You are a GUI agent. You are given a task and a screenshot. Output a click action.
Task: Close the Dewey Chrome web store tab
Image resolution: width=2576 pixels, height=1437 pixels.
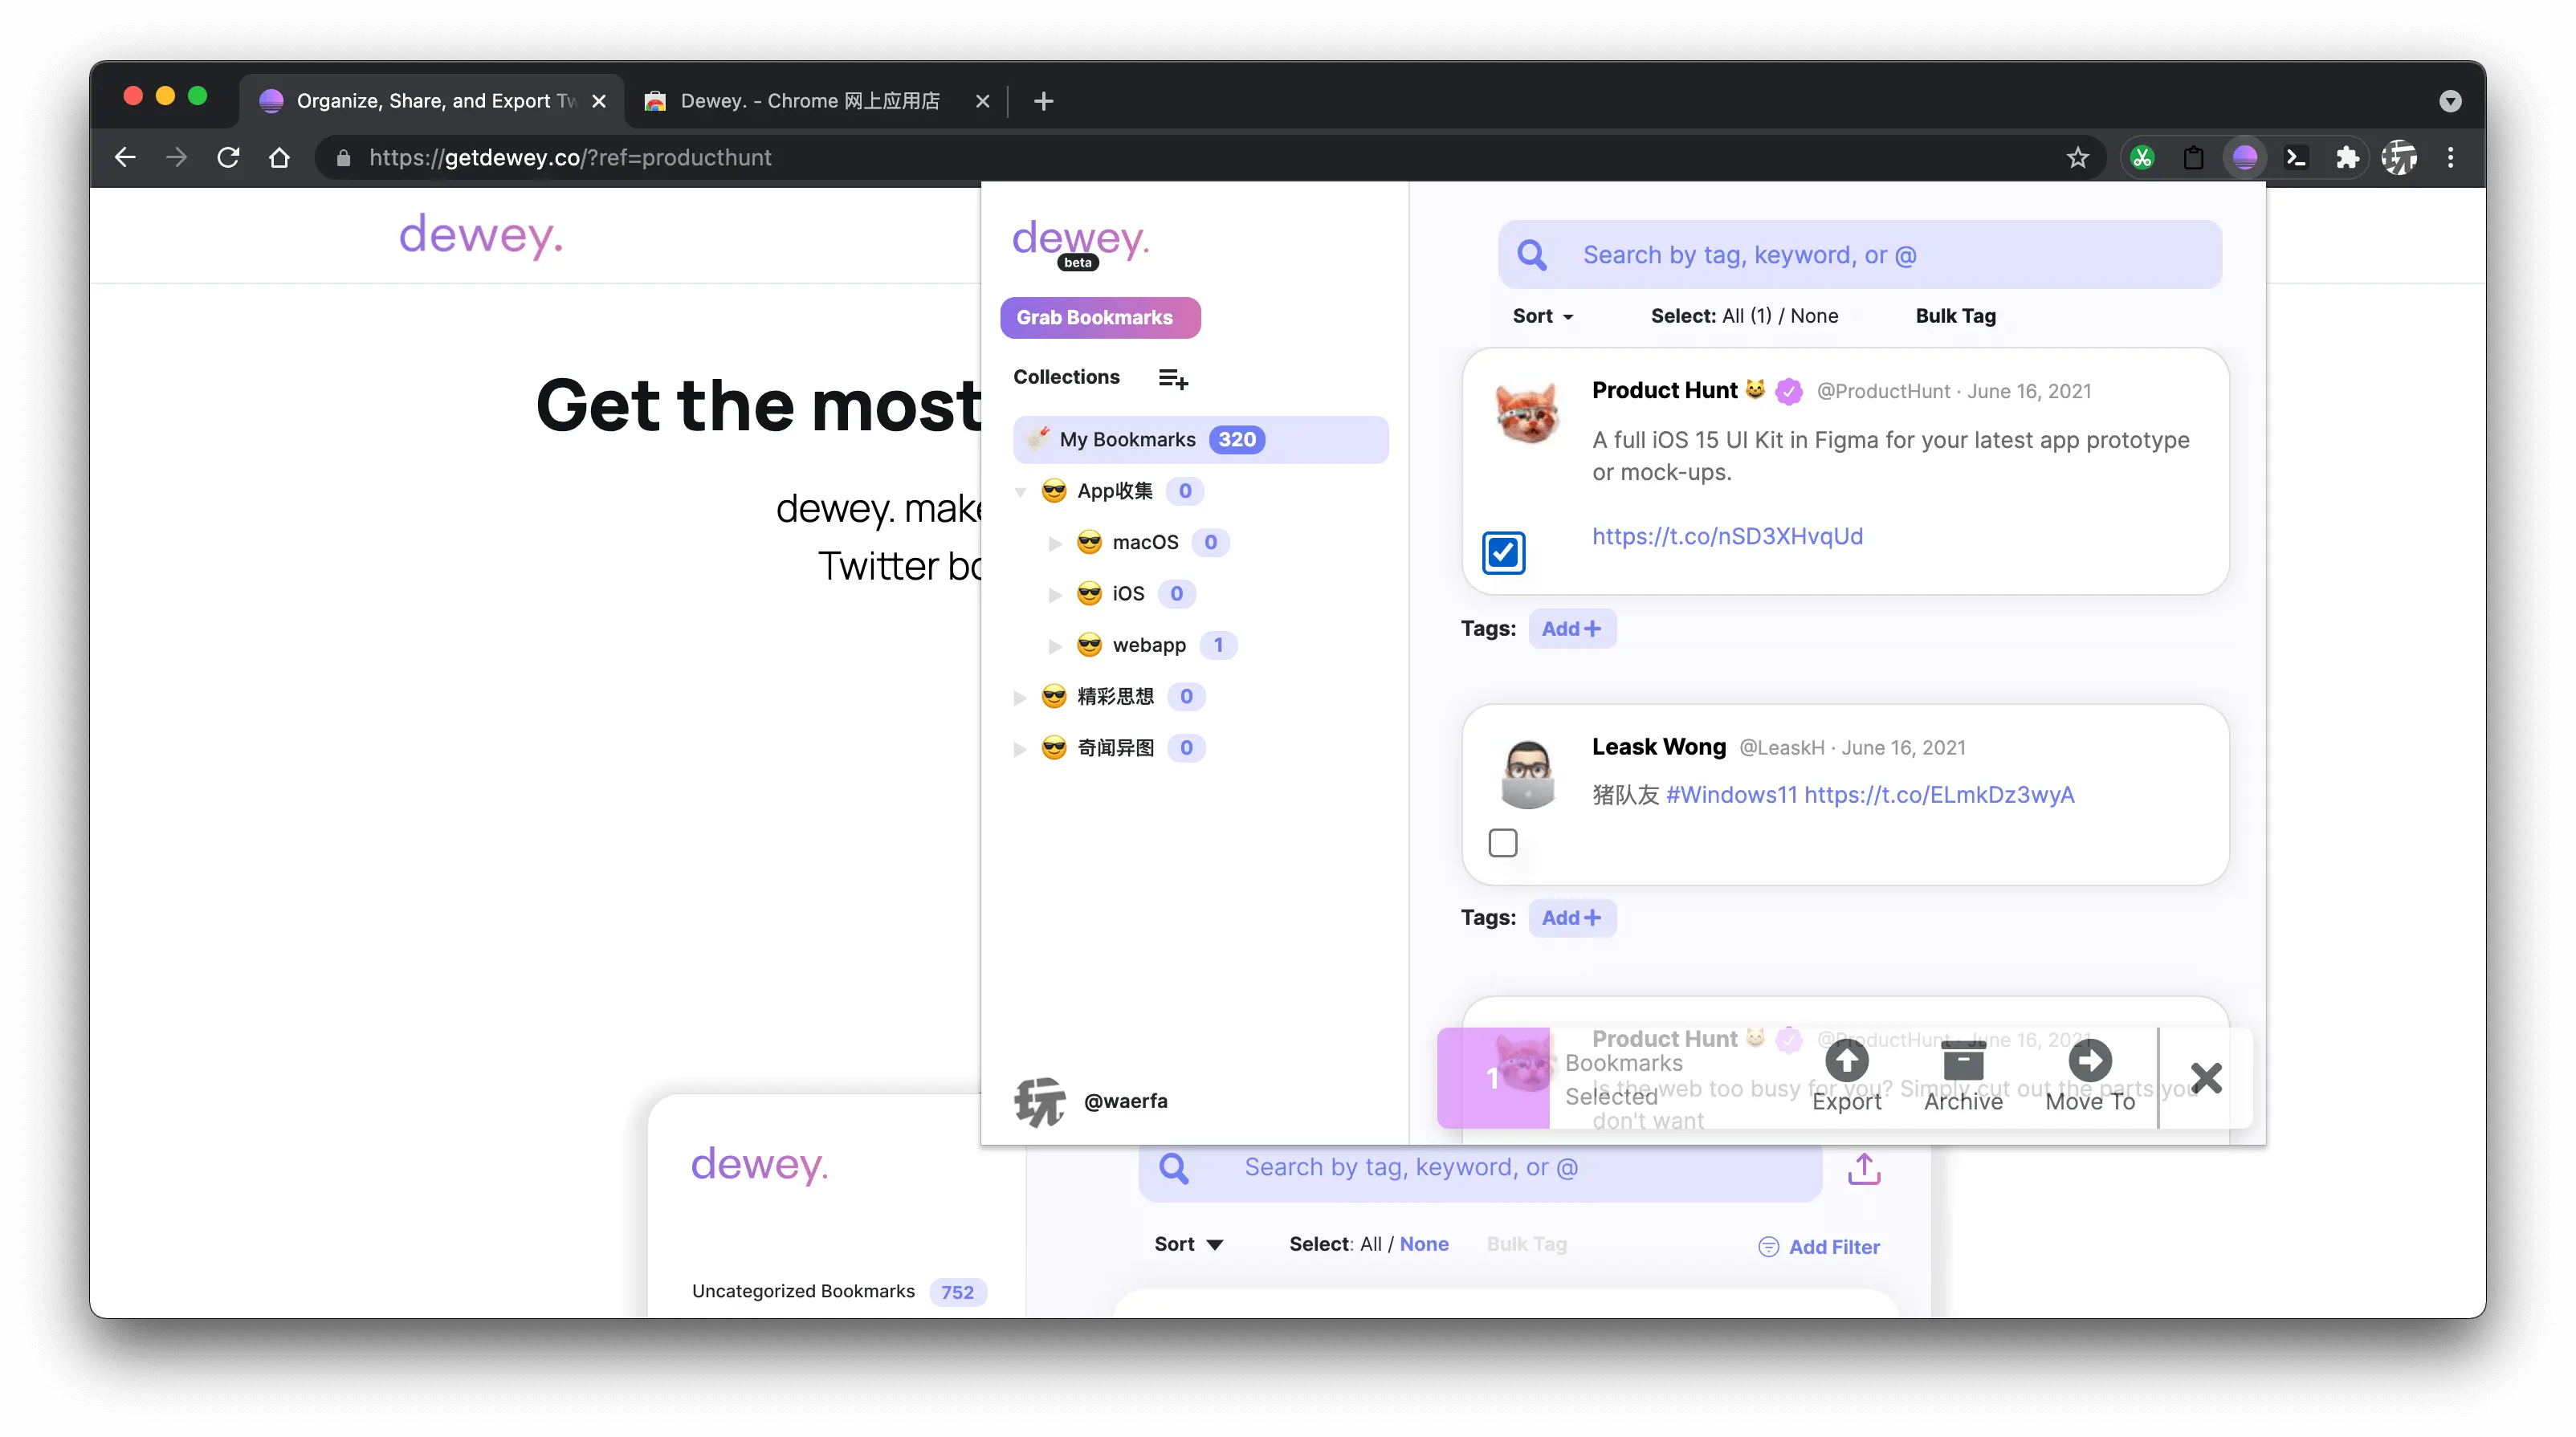(x=982, y=101)
